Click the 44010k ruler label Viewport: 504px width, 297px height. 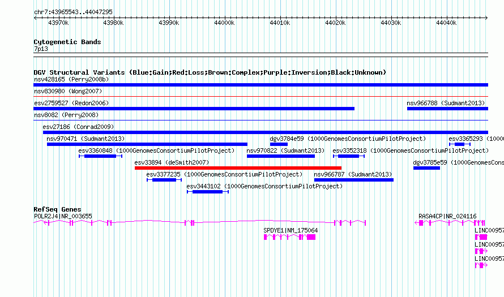tap(280, 23)
